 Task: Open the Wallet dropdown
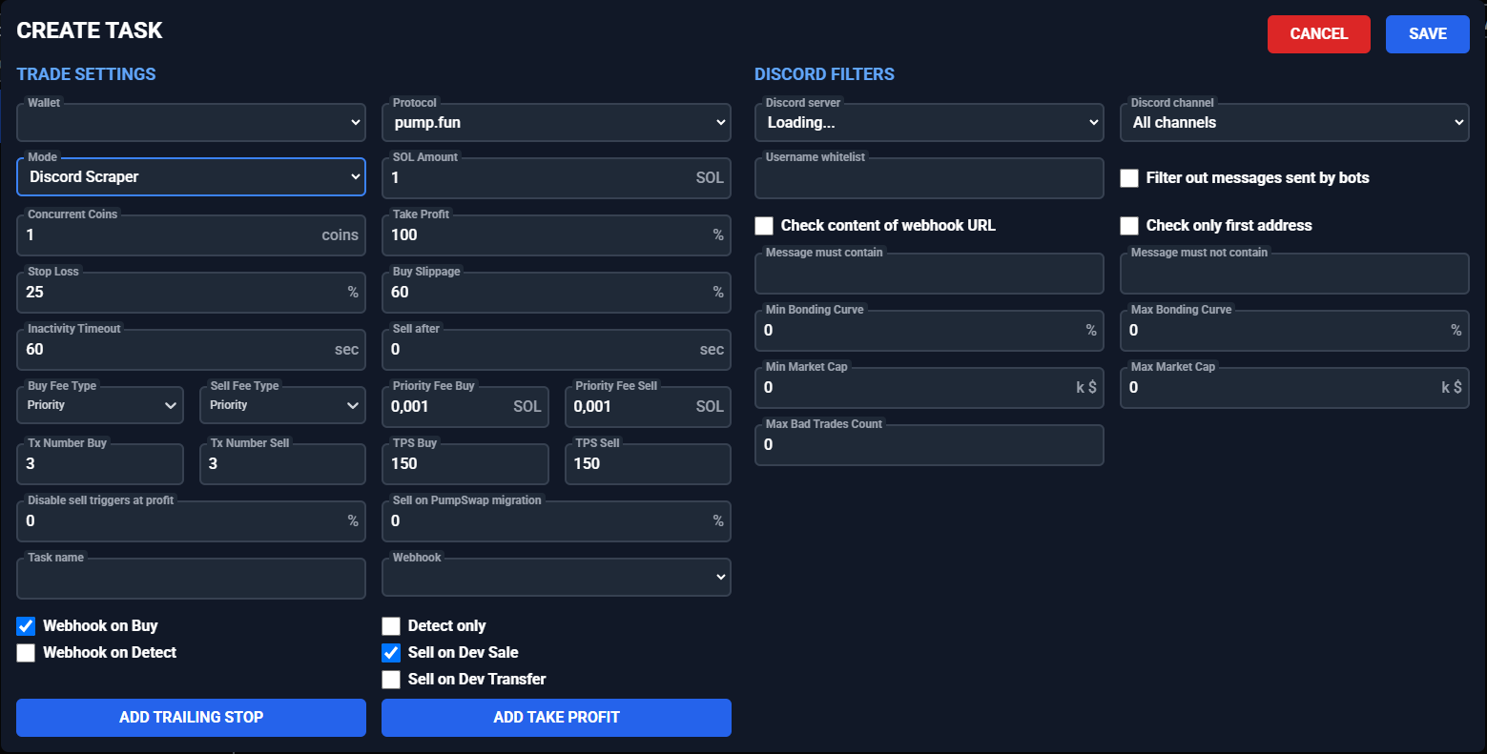pos(191,123)
